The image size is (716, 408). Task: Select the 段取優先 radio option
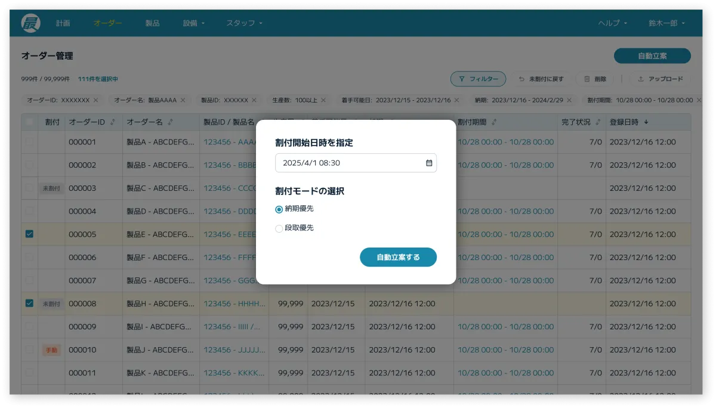coord(279,228)
